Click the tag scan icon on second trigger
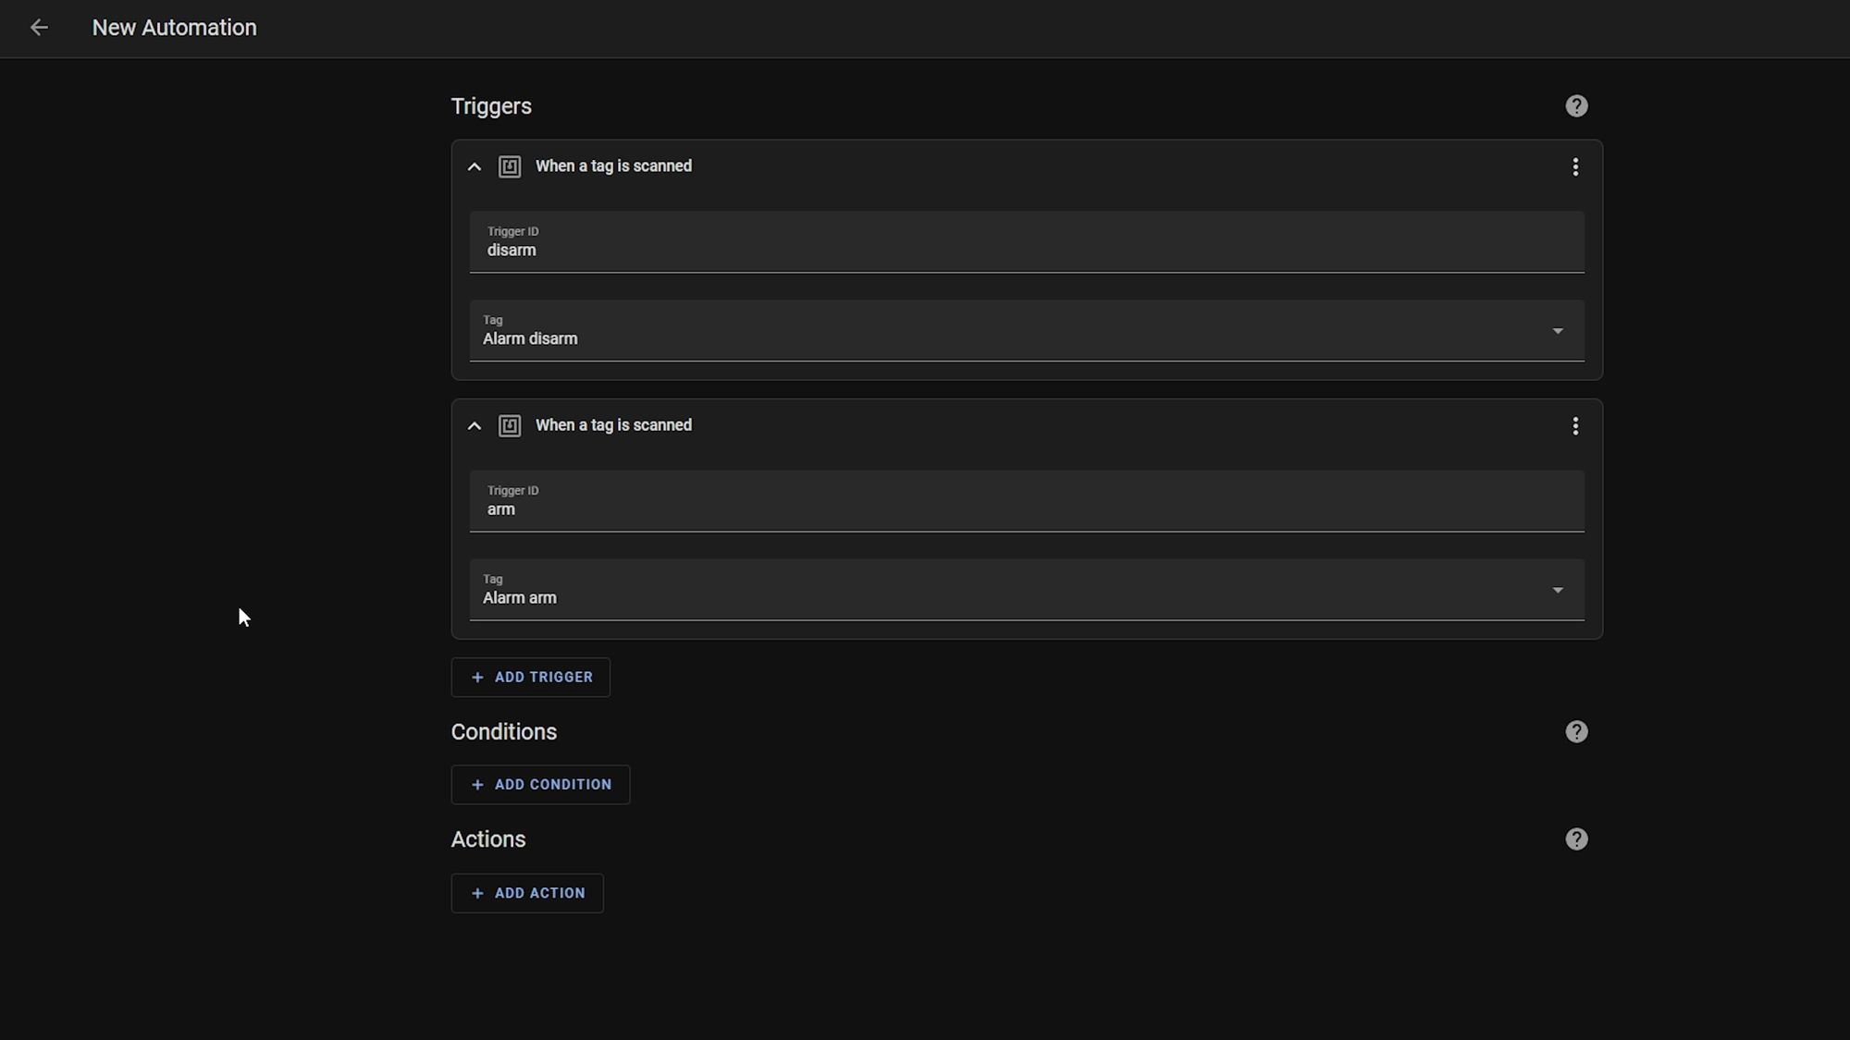Viewport: 1850px width, 1040px height. [x=511, y=425]
